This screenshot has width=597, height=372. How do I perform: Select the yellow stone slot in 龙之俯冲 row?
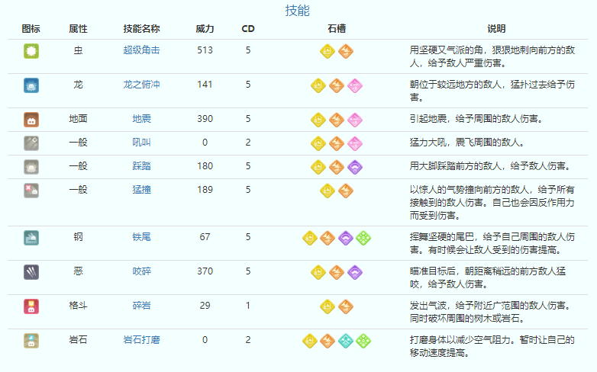(318, 85)
